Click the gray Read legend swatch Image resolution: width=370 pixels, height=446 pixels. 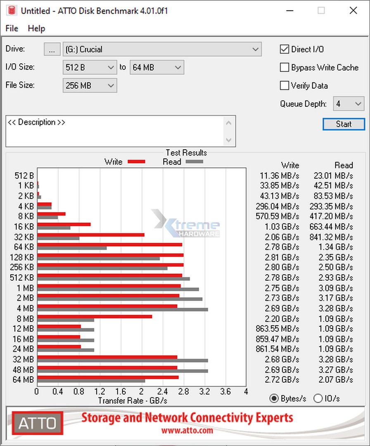pos(194,162)
